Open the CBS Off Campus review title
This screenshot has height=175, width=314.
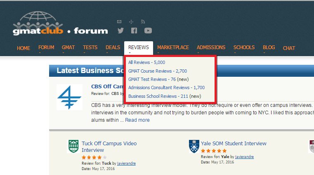(x=108, y=87)
